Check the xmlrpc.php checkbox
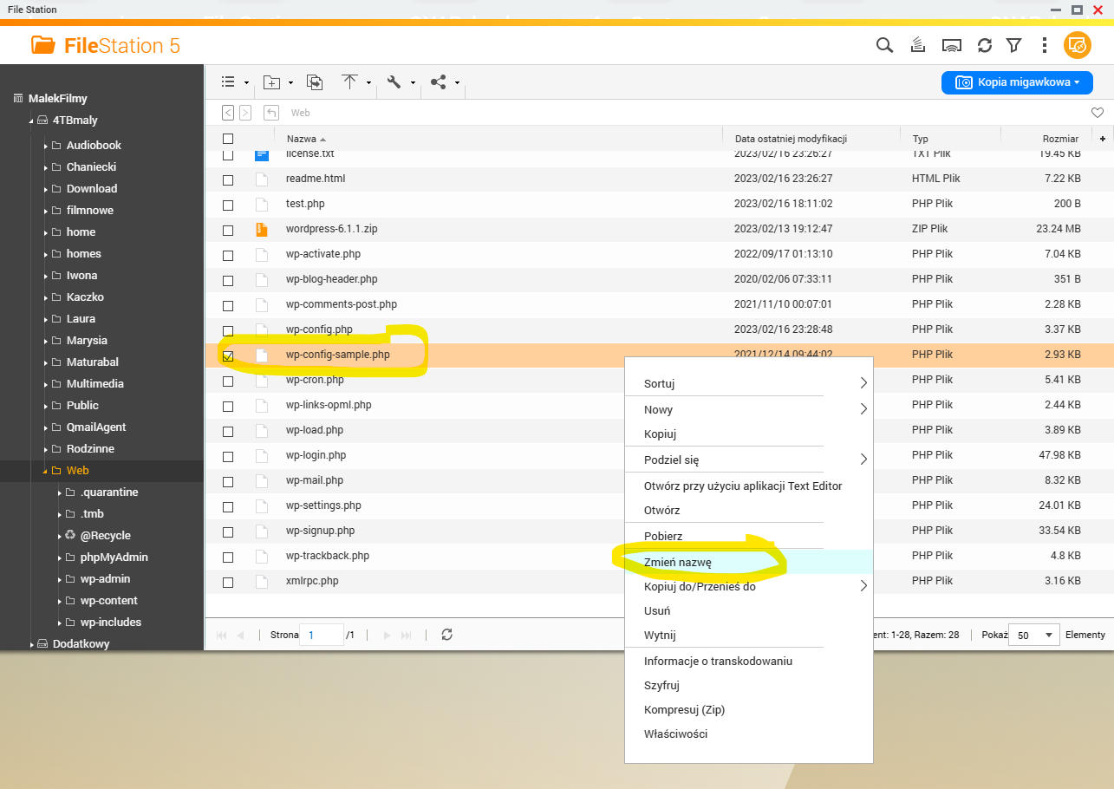Image resolution: width=1114 pixels, height=789 pixels. click(x=228, y=583)
